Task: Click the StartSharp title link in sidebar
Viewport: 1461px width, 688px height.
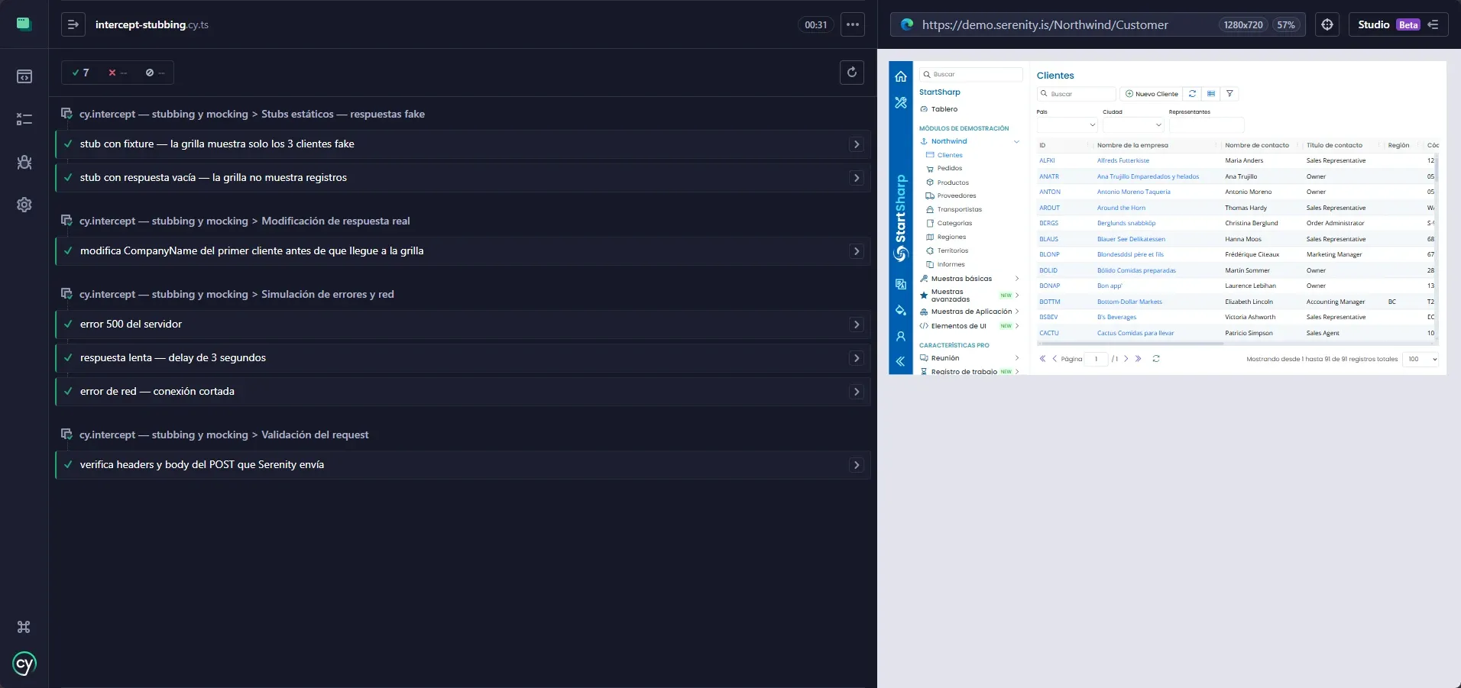Action: (940, 92)
